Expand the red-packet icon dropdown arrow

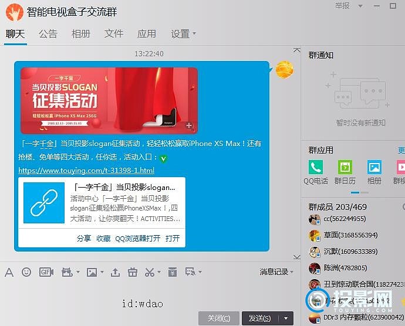(78, 272)
